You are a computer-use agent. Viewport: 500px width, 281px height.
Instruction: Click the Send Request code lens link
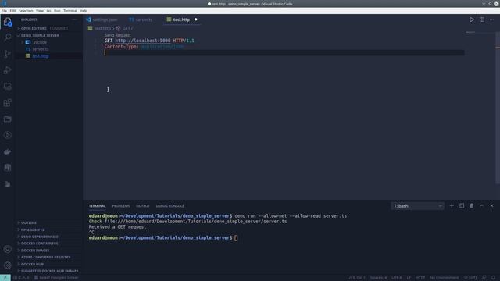(x=118, y=35)
